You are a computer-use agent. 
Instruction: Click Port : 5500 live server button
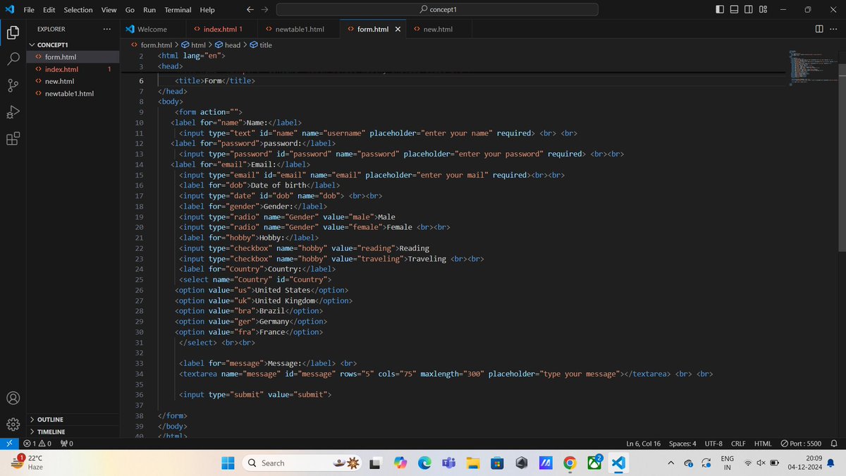[x=801, y=444]
